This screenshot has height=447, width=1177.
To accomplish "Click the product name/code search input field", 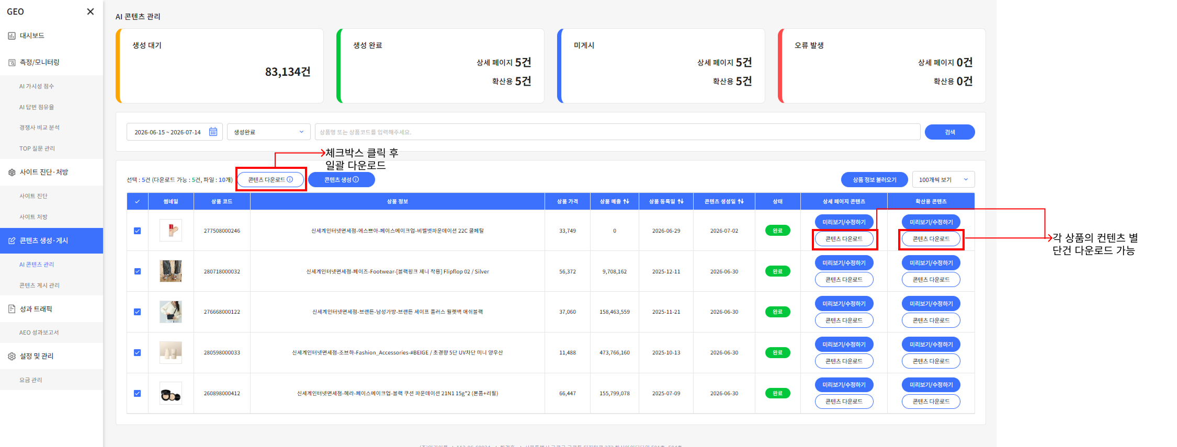I will pos(617,132).
